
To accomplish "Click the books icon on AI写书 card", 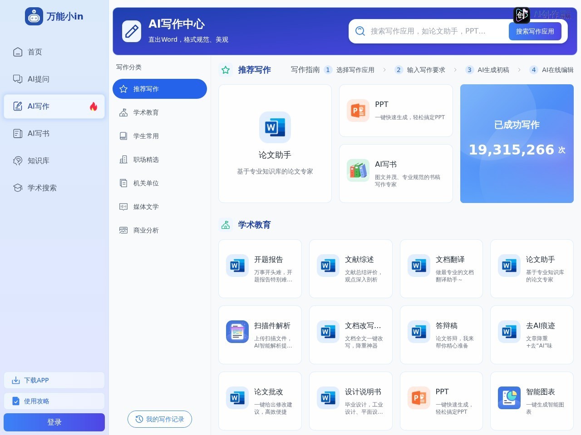I will pyautogui.click(x=358, y=170).
